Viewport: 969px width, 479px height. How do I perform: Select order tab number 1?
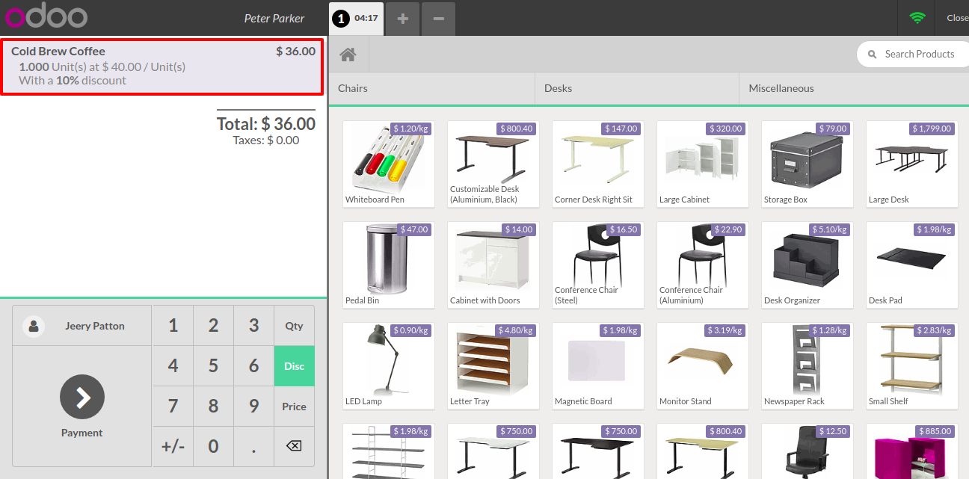point(357,18)
